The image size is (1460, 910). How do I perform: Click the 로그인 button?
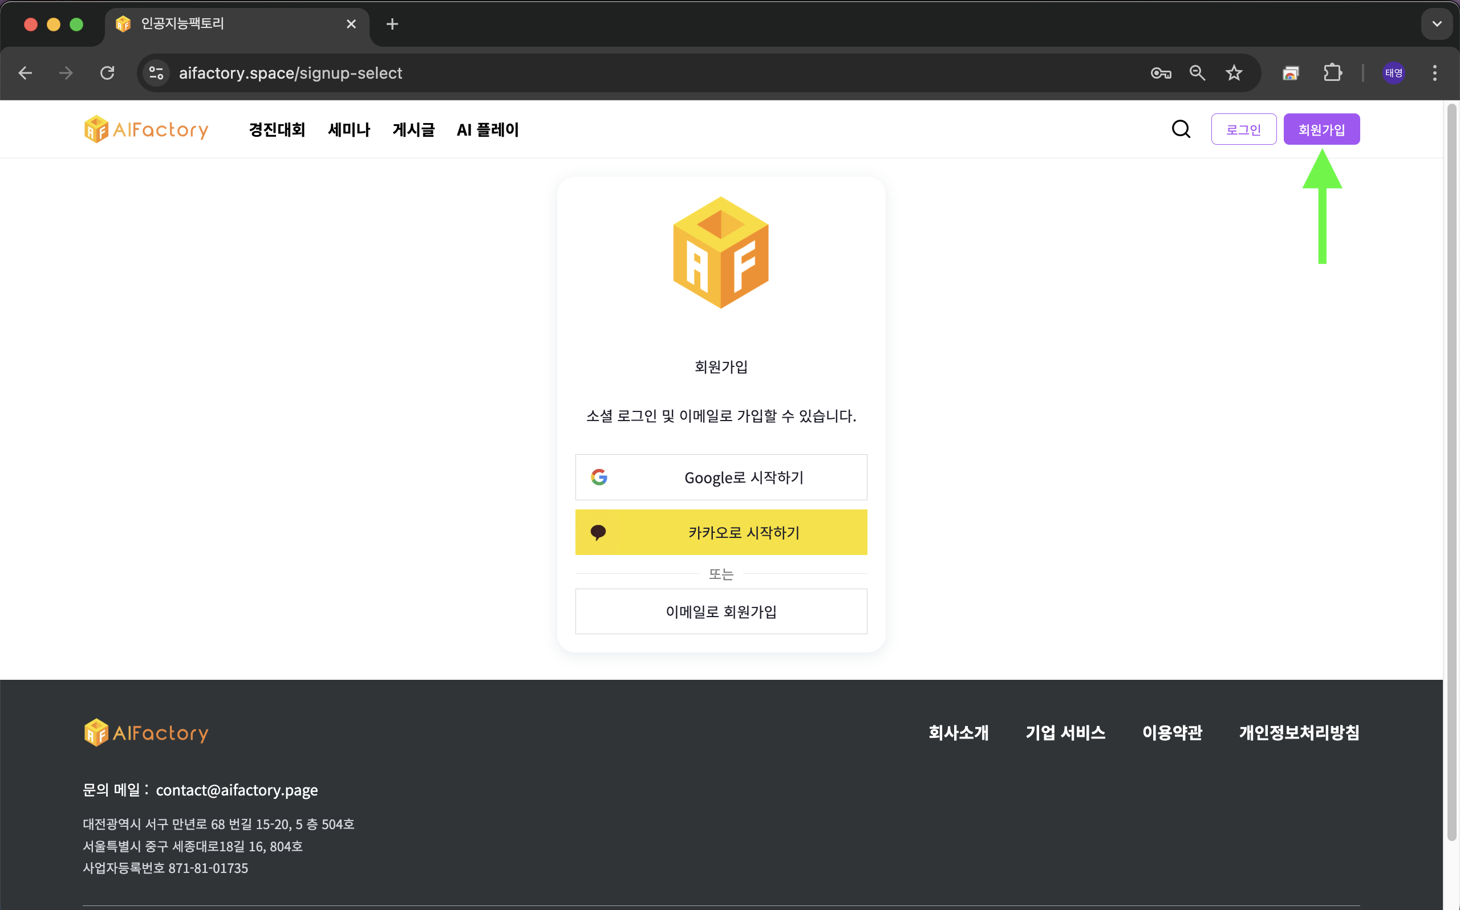click(x=1244, y=129)
